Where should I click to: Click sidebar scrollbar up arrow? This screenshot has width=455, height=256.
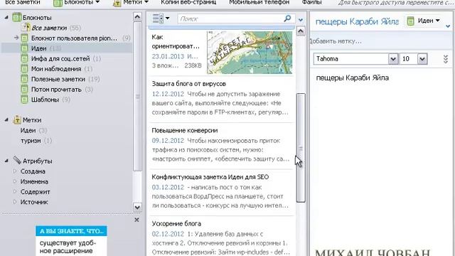(x=137, y=17)
